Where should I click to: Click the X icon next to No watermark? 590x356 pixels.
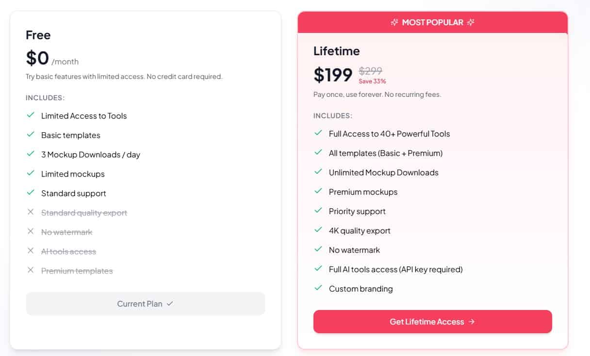click(x=31, y=231)
